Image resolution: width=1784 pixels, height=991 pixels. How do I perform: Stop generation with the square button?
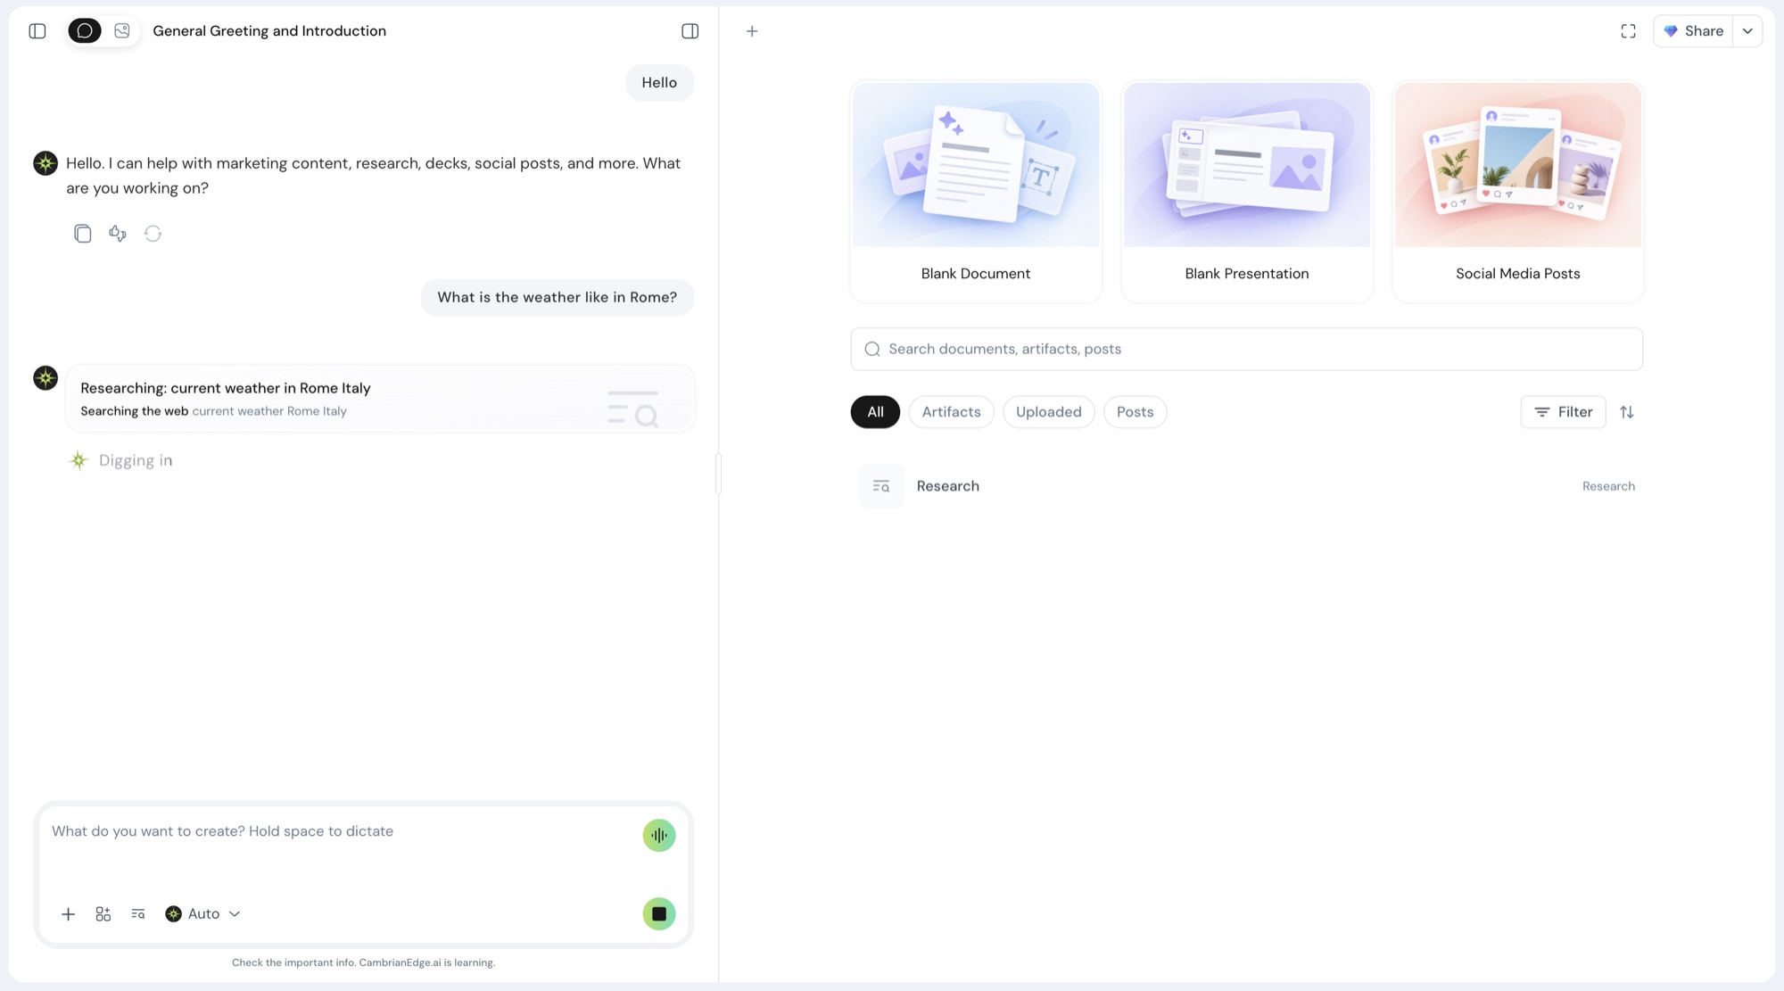click(659, 914)
